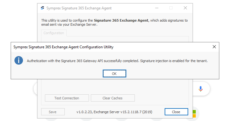Click the Clear Caches button
The height and width of the screenshot is (121, 230).
coord(113,98)
